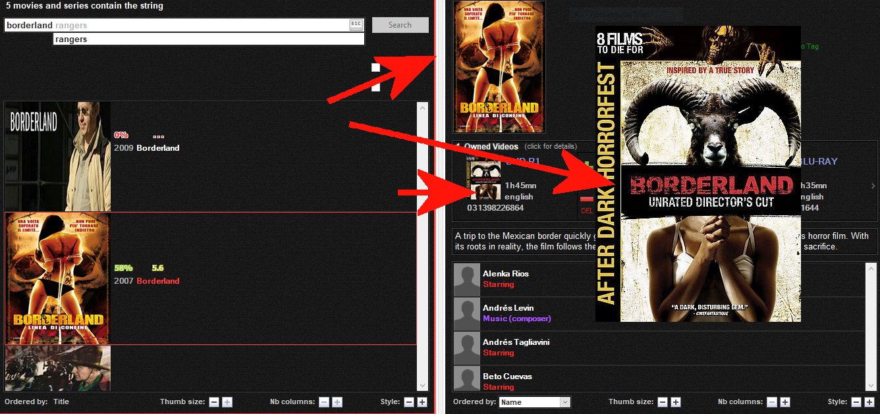The image size is (880, 414).
Task: Click the 0% rating of the 2009 Borderland
Action: tap(121, 135)
